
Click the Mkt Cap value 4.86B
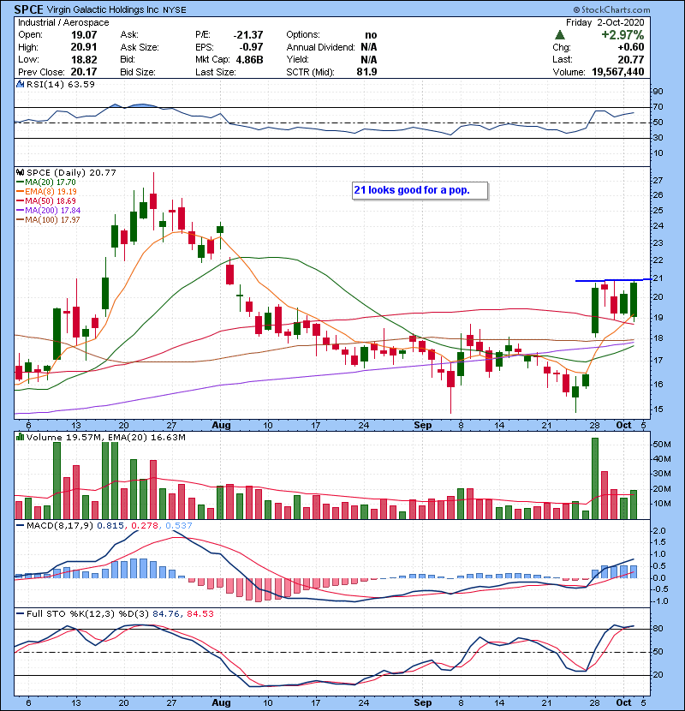[x=250, y=59]
